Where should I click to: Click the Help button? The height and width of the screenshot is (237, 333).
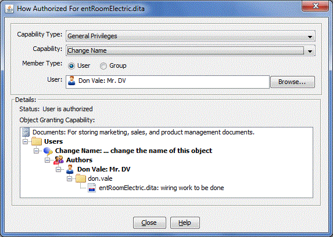(185, 223)
